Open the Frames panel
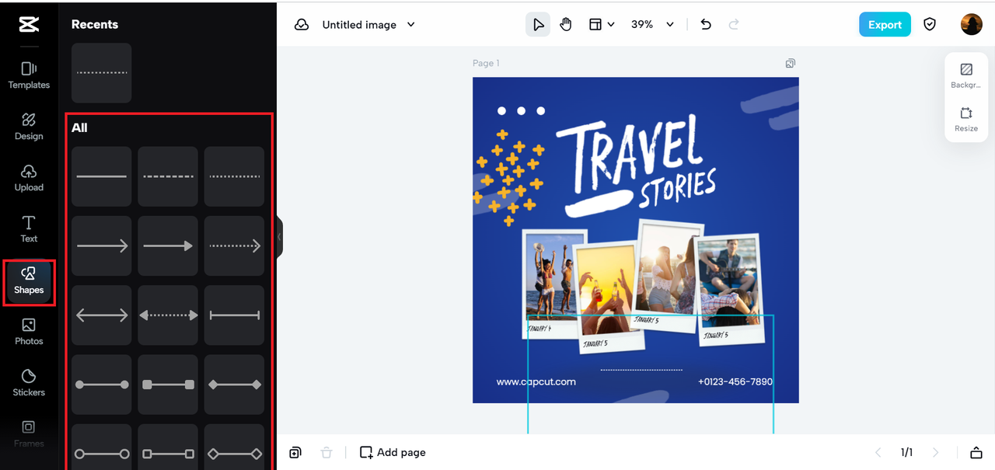 point(29,433)
